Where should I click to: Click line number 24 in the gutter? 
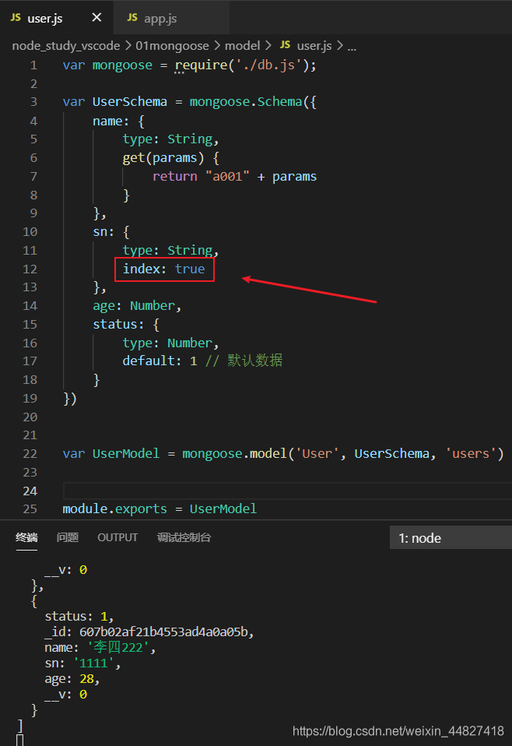coord(30,491)
